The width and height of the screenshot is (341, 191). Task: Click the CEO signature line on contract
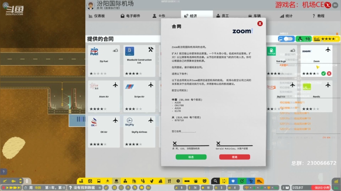tap(191, 145)
